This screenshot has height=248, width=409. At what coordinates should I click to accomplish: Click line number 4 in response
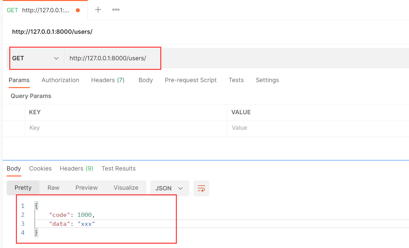click(x=23, y=233)
